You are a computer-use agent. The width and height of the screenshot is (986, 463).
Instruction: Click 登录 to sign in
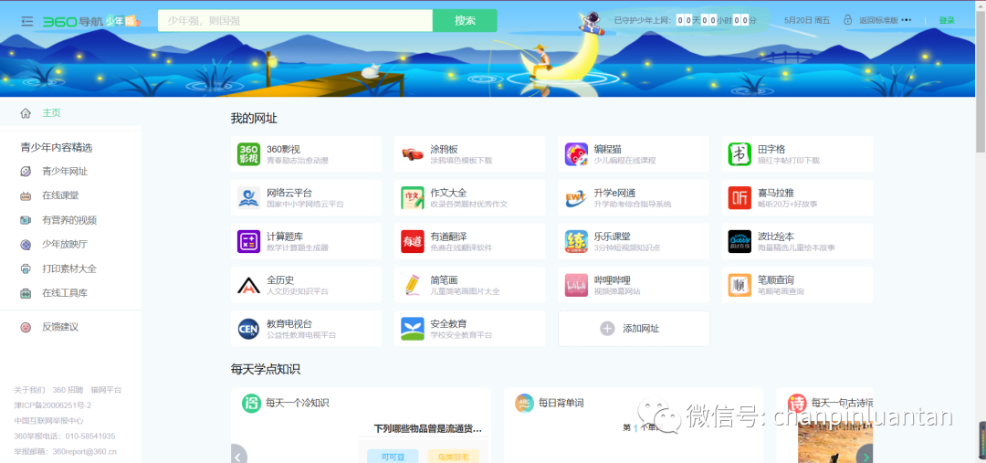[947, 20]
